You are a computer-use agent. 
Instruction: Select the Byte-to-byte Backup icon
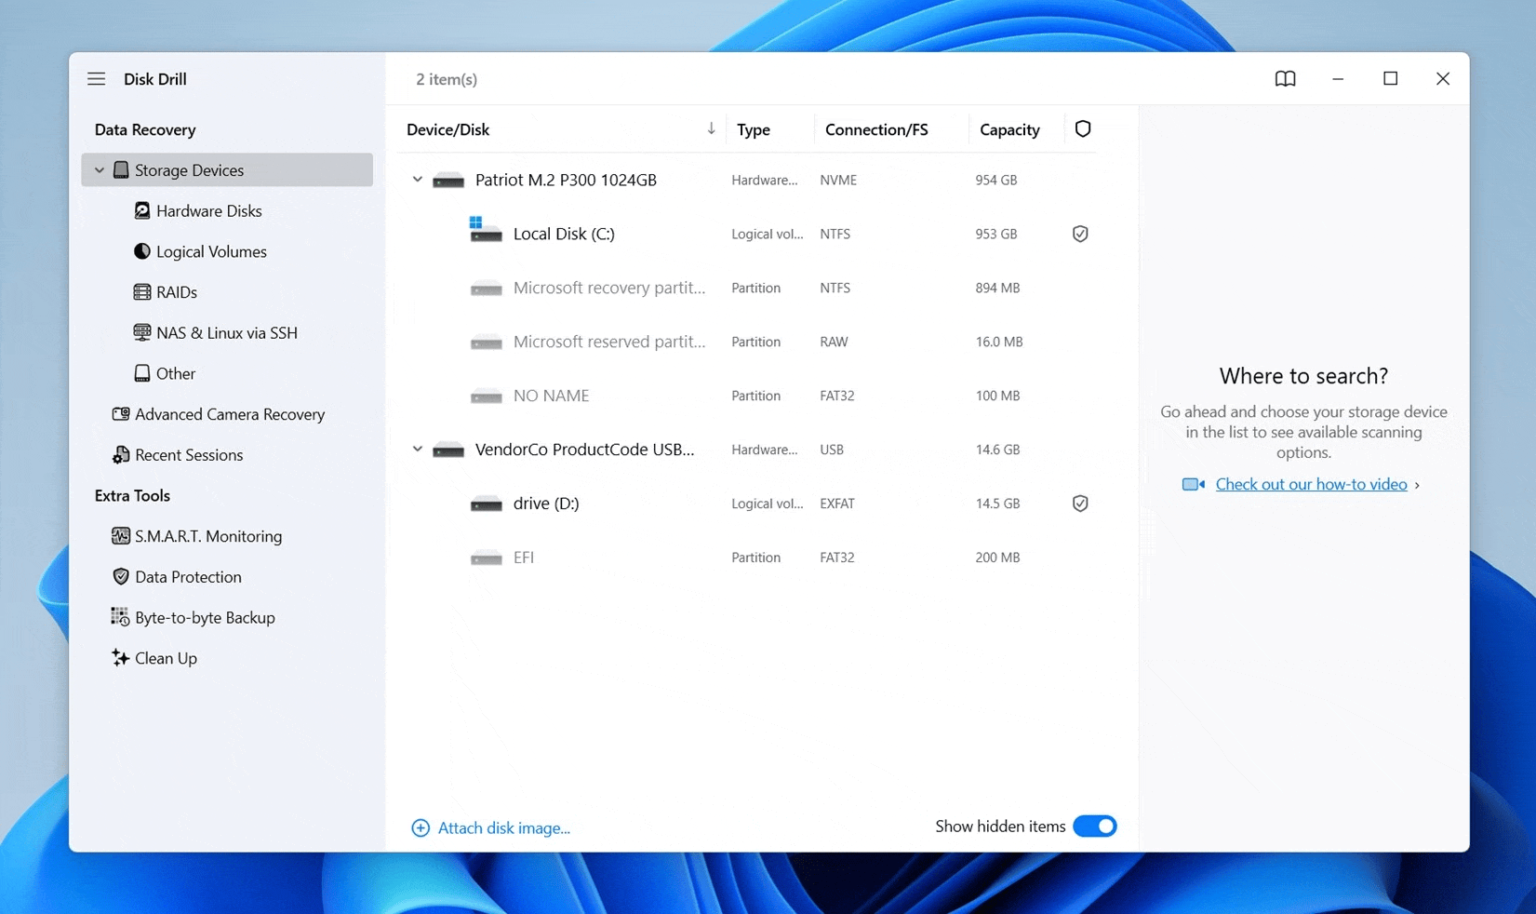tap(120, 617)
